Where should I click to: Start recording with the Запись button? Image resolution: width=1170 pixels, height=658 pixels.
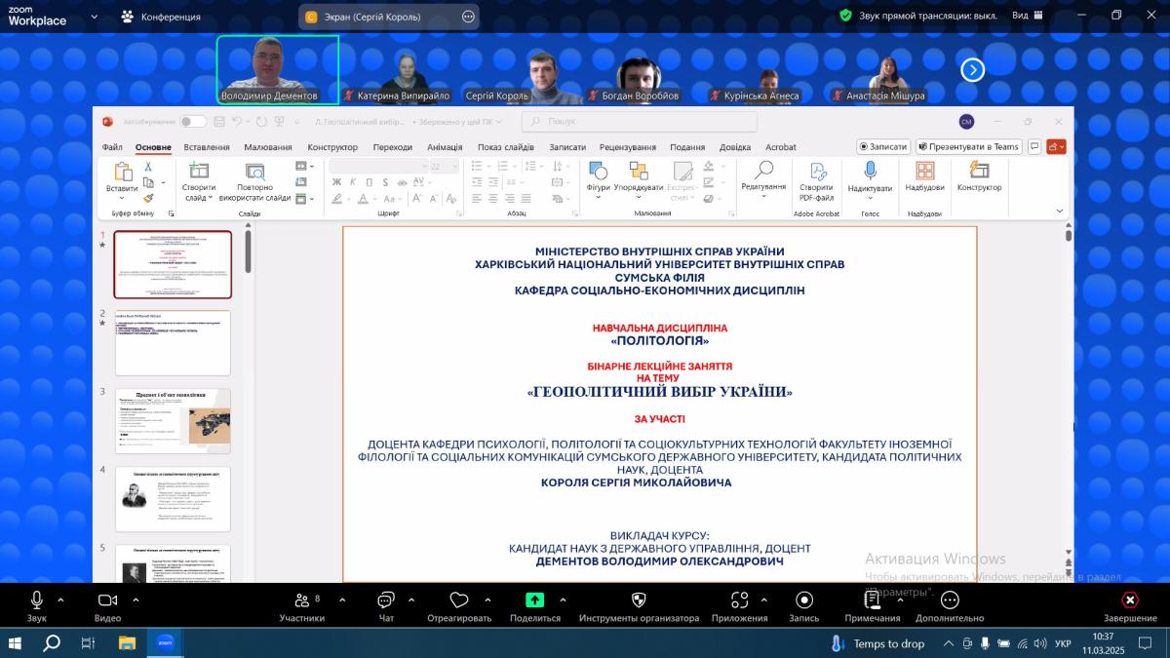803,600
